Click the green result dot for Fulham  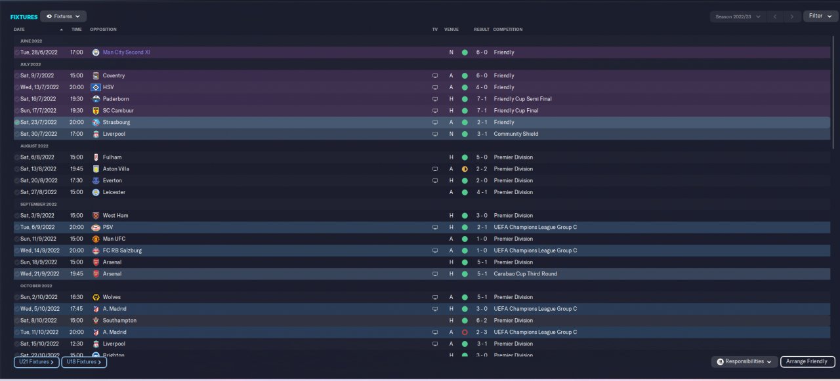pos(465,157)
